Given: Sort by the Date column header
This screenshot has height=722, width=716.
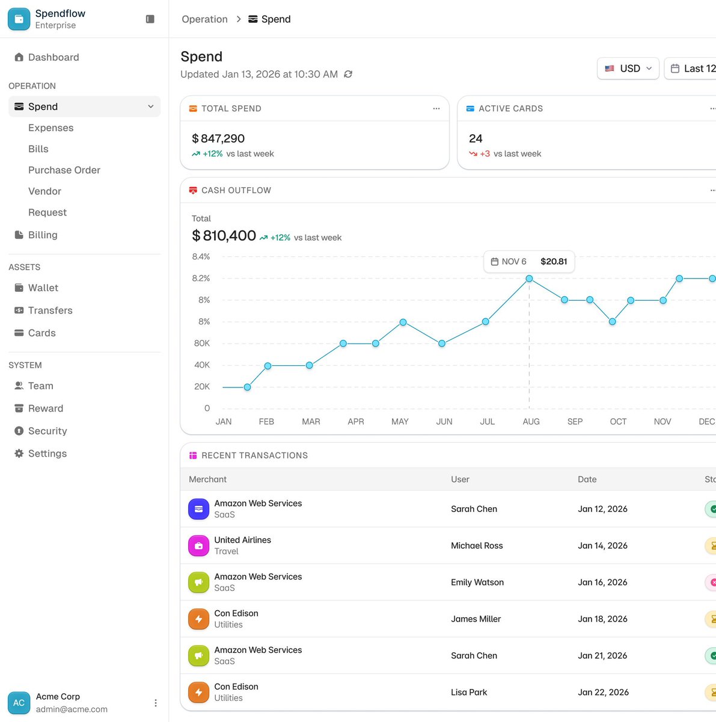Looking at the screenshot, I should [587, 480].
